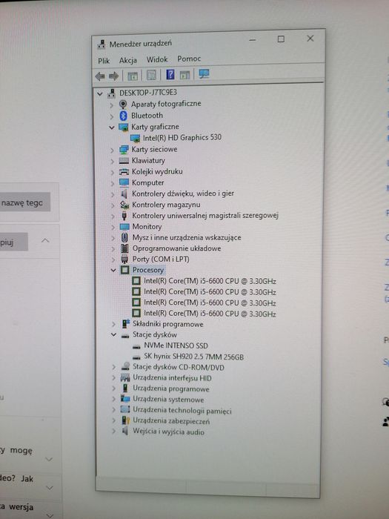Click the Klawiatury keyboard icon
The width and height of the screenshot is (389, 519).
pyautogui.click(x=124, y=161)
